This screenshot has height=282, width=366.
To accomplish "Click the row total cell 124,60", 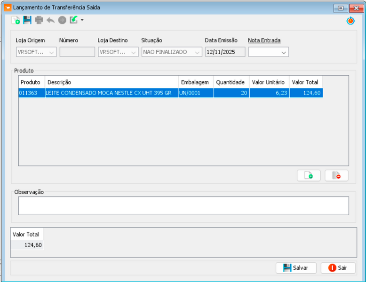I will coord(306,93).
